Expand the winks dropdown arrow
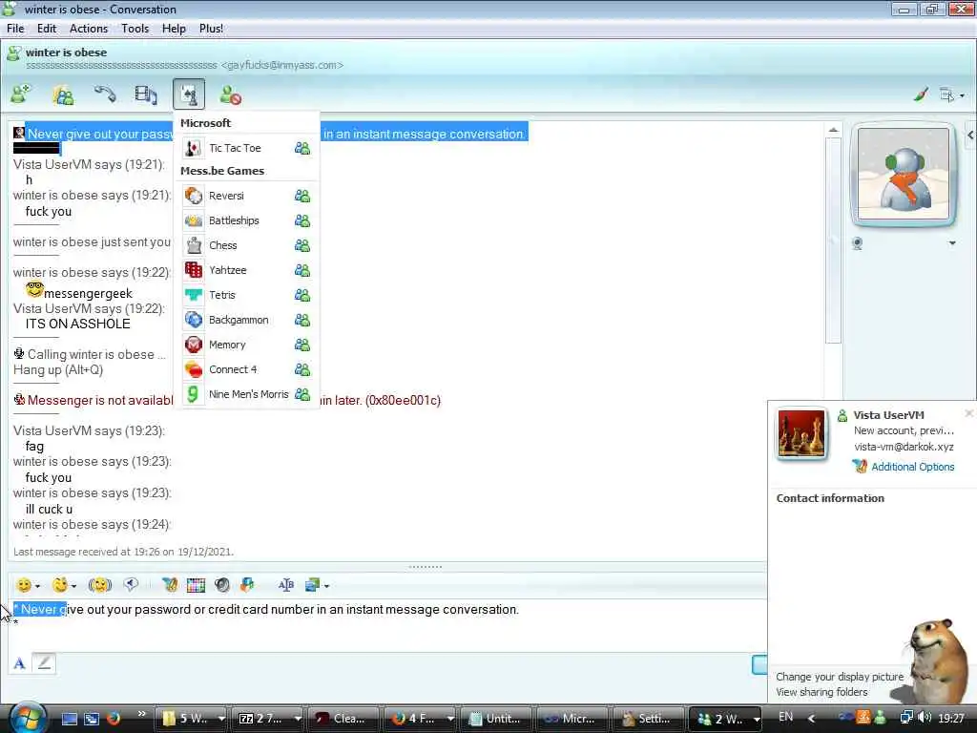Screen dimensions: 977x733 coord(74,586)
